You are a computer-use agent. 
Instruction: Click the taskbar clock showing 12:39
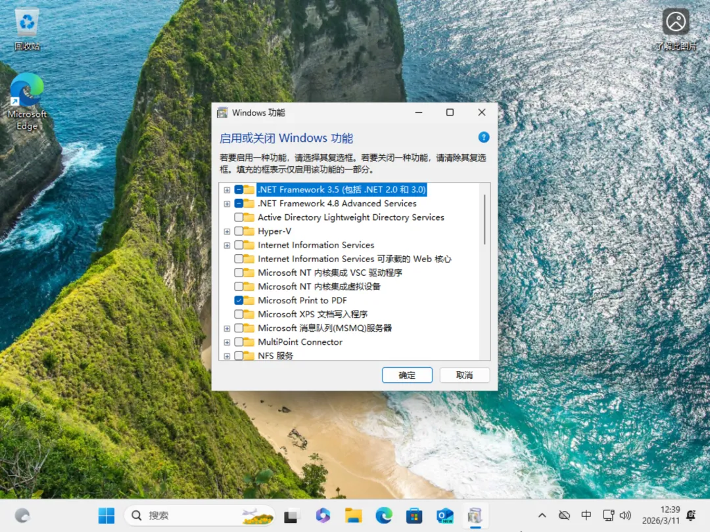(661, 516)
